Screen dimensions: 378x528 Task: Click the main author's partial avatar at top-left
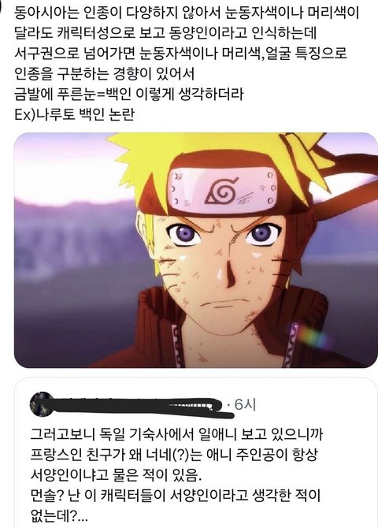tap(2, 10)
